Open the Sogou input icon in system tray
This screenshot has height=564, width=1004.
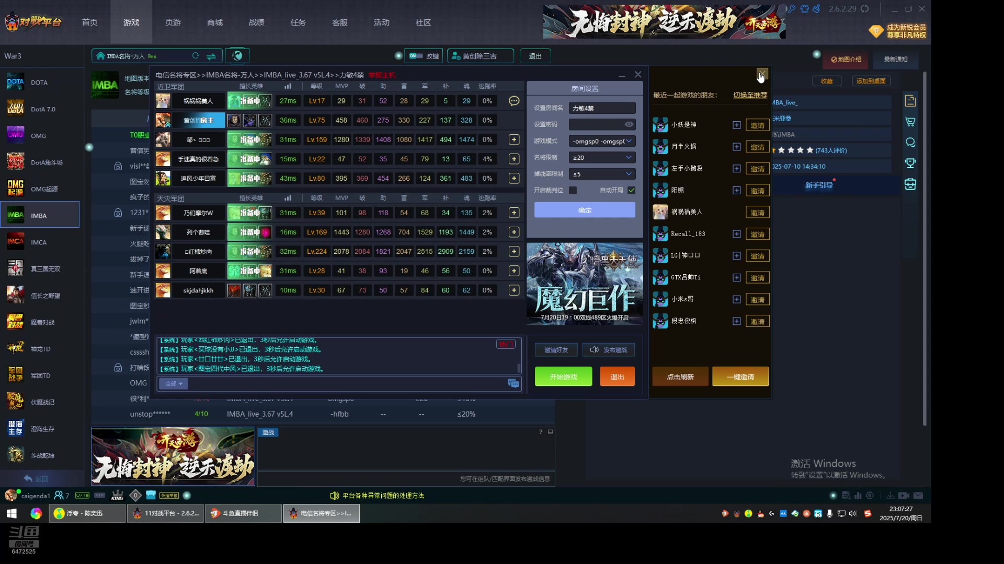868,513
